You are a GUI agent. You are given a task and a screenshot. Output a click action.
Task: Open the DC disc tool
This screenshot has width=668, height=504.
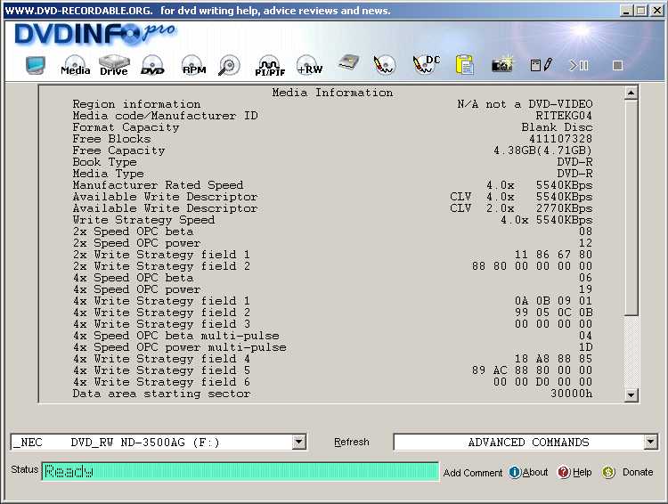click(426, 64)
